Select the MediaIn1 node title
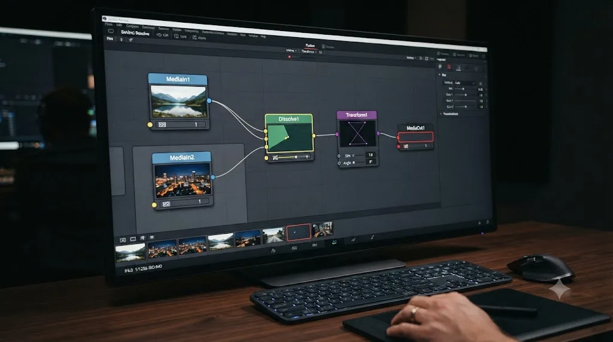613x342 pixels. pyautogui.click(x=178, y=80)
